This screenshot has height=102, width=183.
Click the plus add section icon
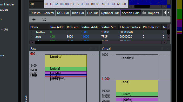[x=34, y=19]
